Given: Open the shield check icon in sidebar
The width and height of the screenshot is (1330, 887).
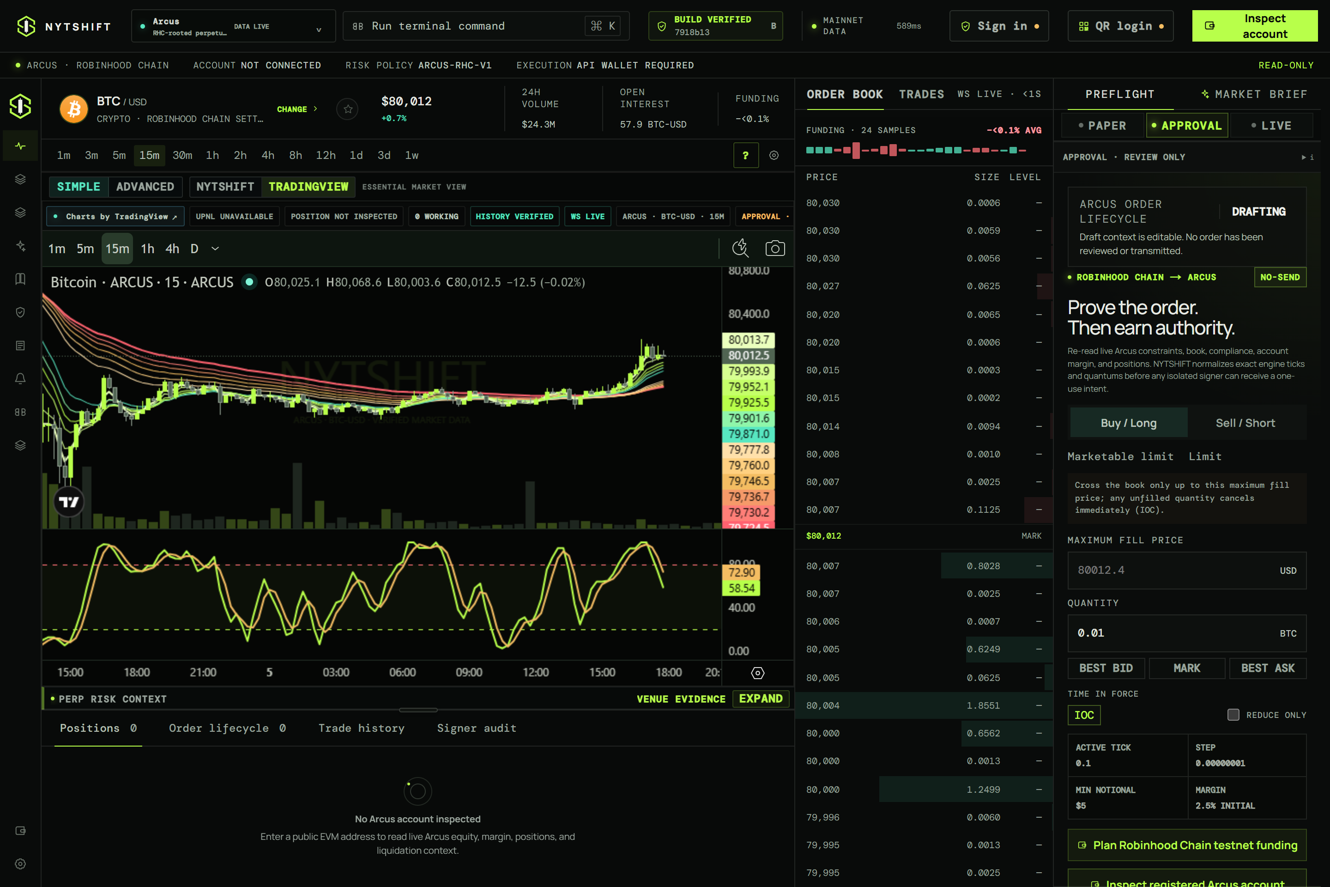Looking at the screenshot, I should [20, 312].
